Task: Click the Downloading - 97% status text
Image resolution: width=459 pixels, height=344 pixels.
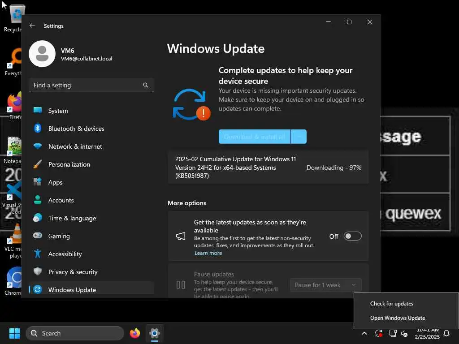Action: [333, 168]
